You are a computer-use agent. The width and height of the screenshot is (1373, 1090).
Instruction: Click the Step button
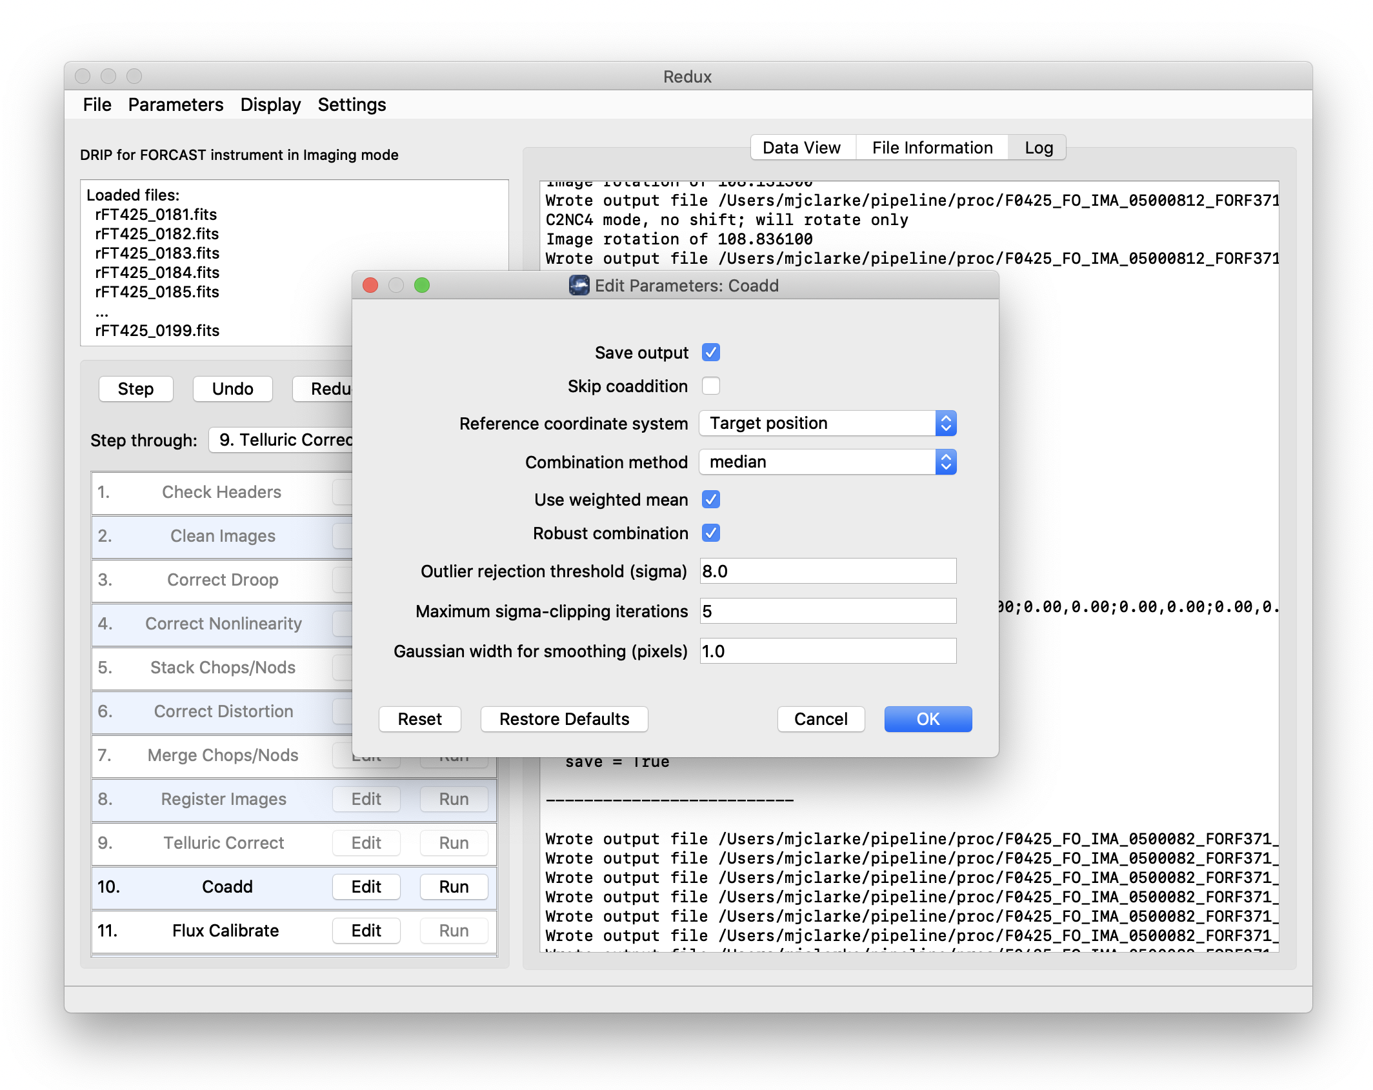tap(135, 388)
